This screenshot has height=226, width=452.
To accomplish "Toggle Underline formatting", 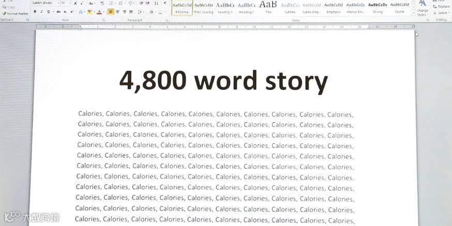I will [48, 11].
